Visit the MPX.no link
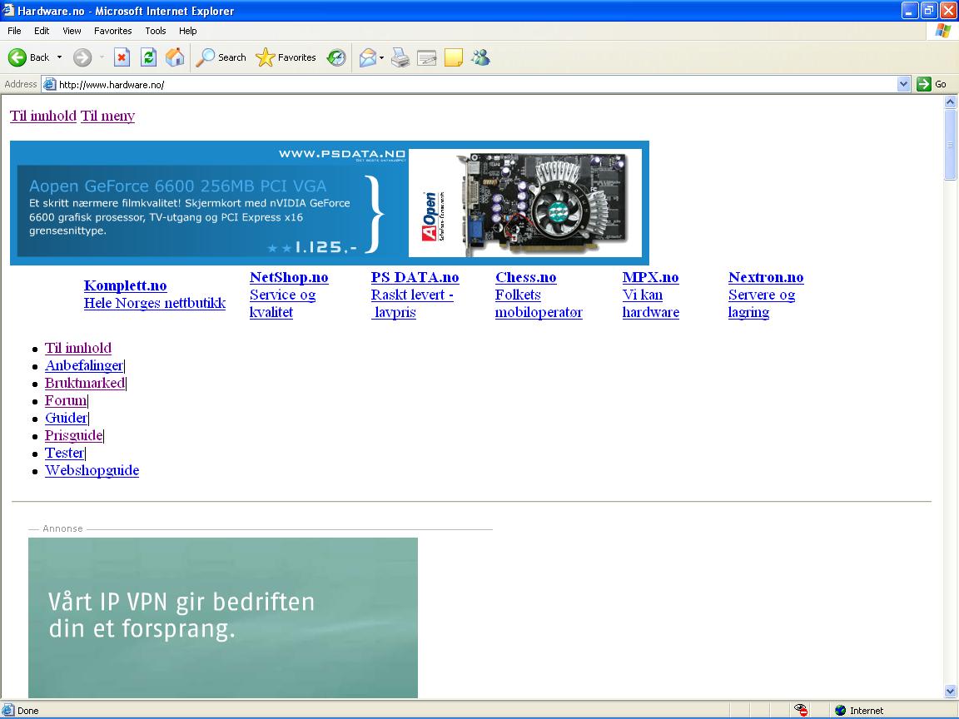959x719 pixels. [x=650, y=278]
